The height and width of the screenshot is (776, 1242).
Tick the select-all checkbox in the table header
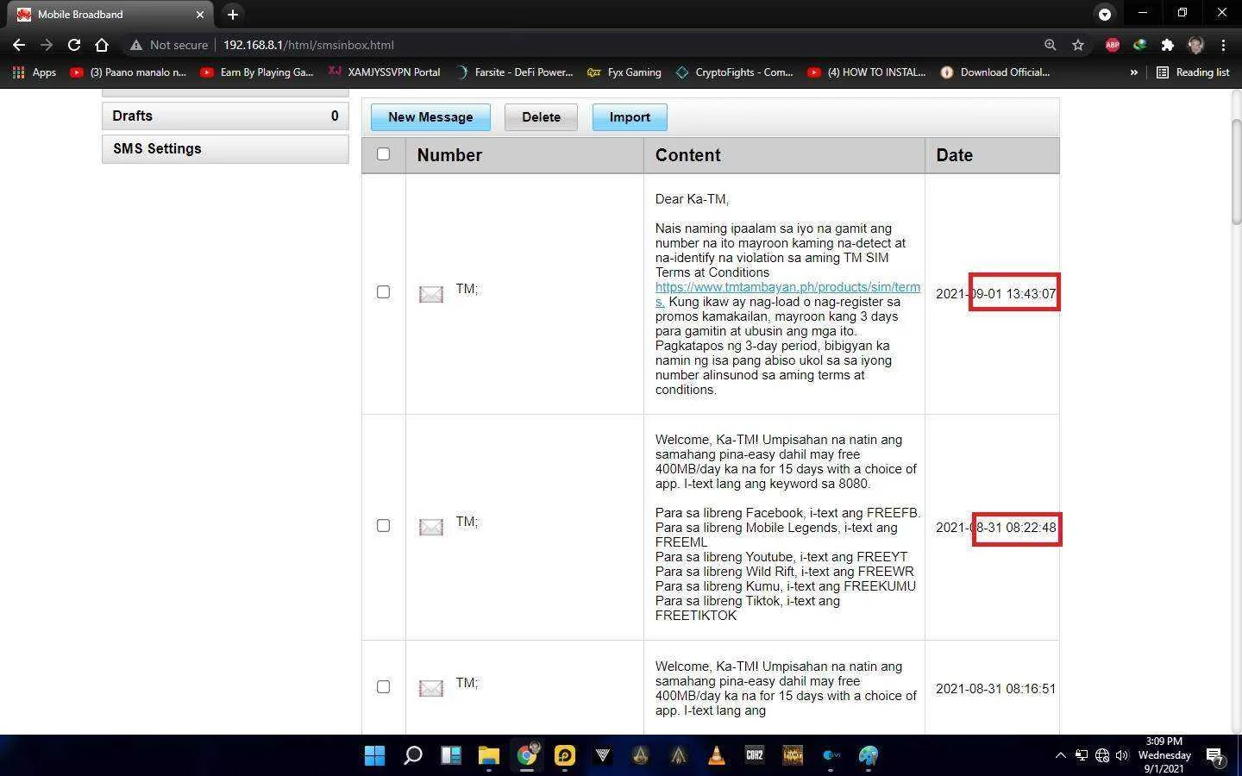pos(384,154)
